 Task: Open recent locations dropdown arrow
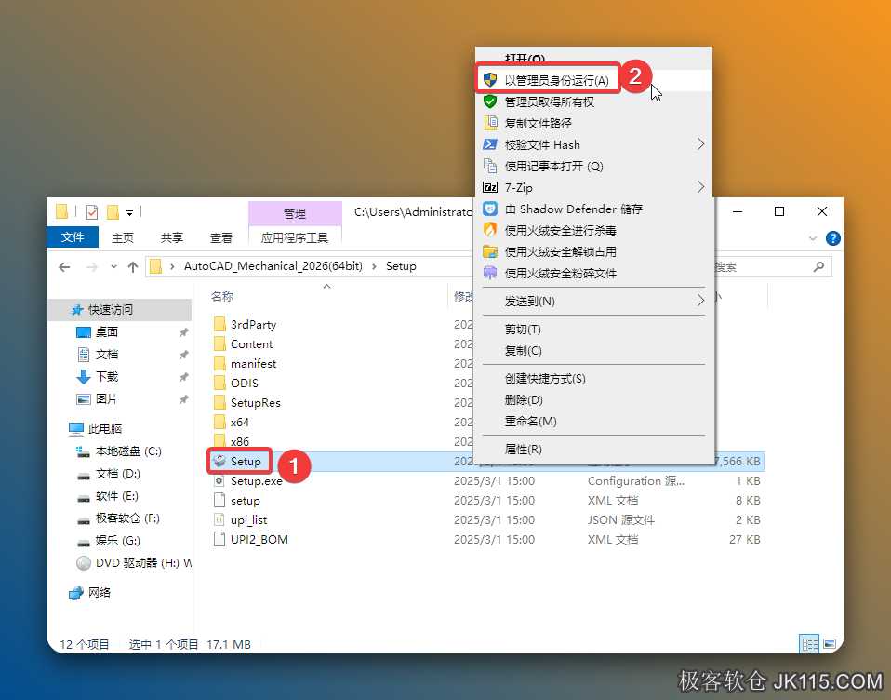(113, 267)
